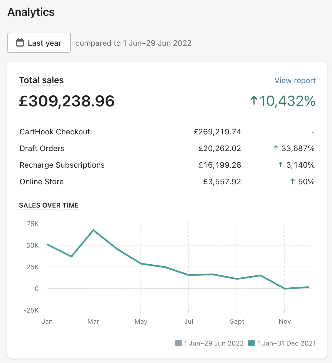Click the March peak on the sales line
Screen dimensions: 332x363
coord(93,230)
